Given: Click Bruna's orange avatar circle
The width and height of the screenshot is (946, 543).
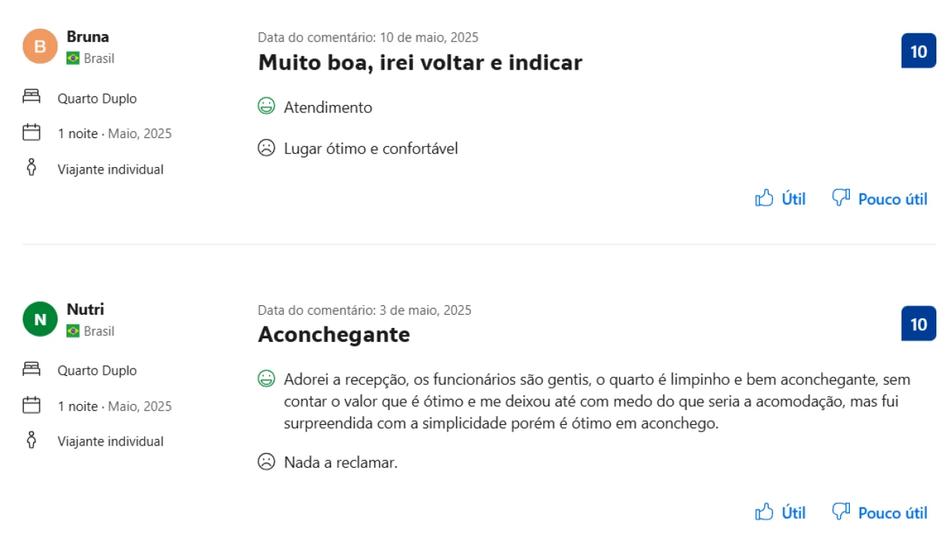Looking at the screenshot, I should [x=40, y=47].
